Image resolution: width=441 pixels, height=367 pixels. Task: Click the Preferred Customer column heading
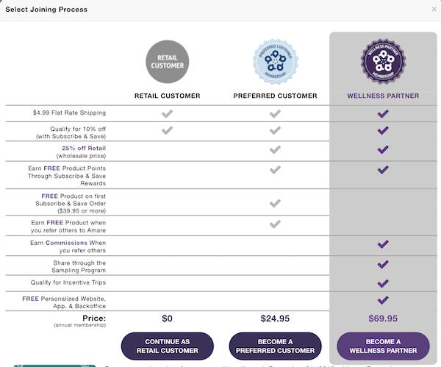tap(275, 96)
